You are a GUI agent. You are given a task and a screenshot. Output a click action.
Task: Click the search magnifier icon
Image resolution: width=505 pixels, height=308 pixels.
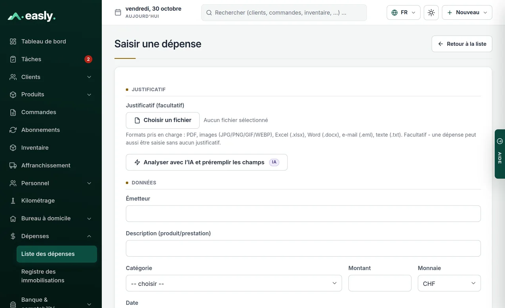209,13
